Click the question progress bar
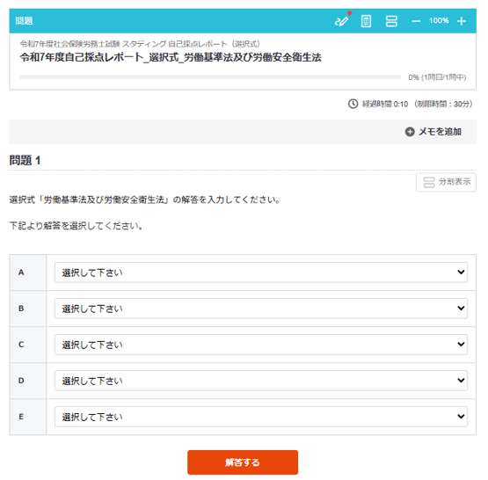 [x=210, y=77]
